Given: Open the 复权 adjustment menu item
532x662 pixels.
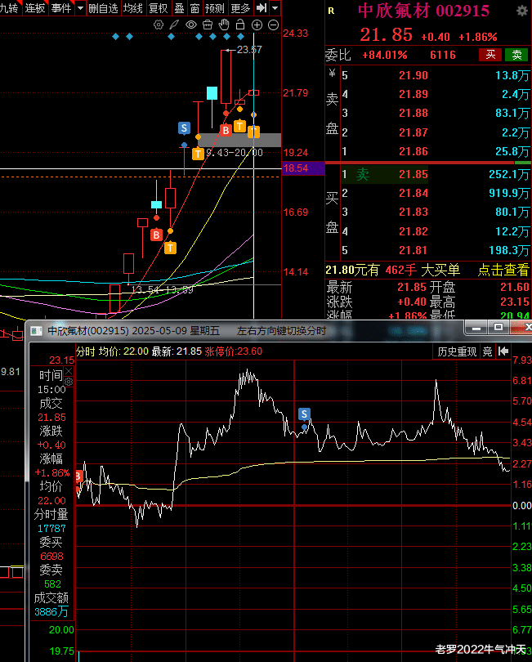Looking at the screenshot, I should tap(158, 8).
